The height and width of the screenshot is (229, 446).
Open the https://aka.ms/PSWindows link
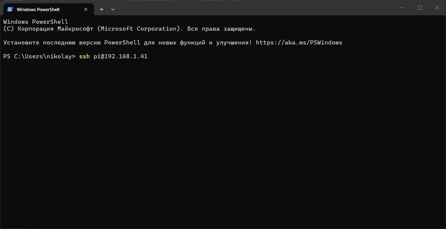[299, 42]
